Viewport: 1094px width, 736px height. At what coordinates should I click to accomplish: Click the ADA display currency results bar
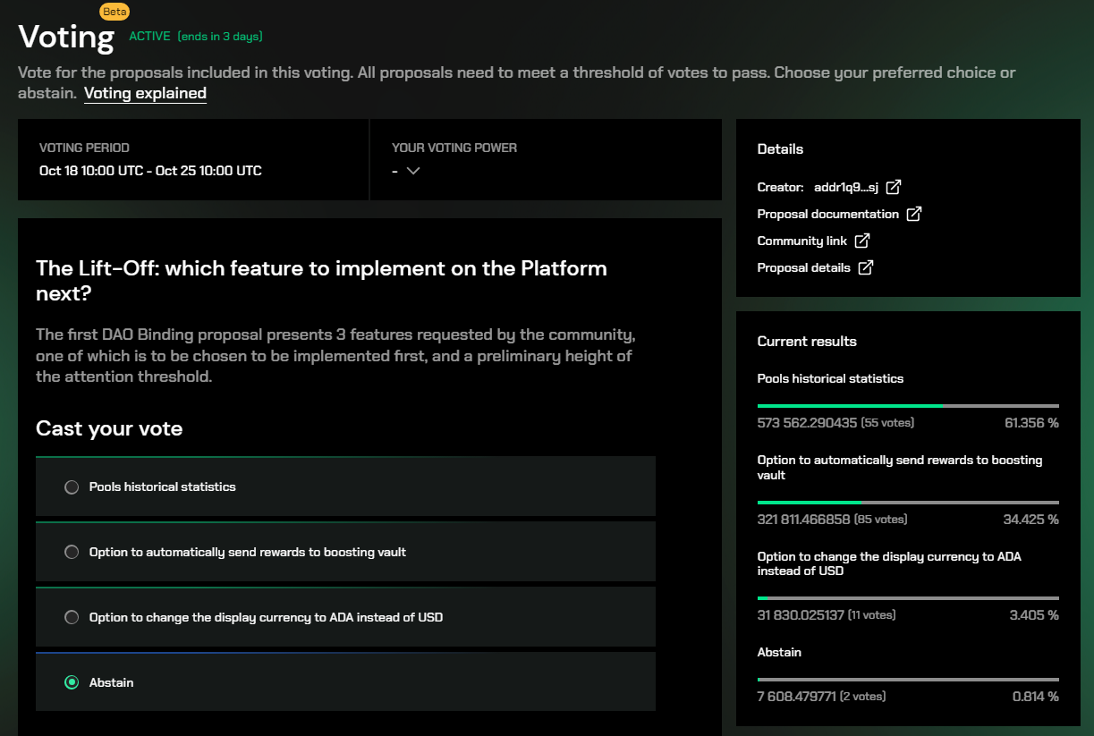pos(908,597)
